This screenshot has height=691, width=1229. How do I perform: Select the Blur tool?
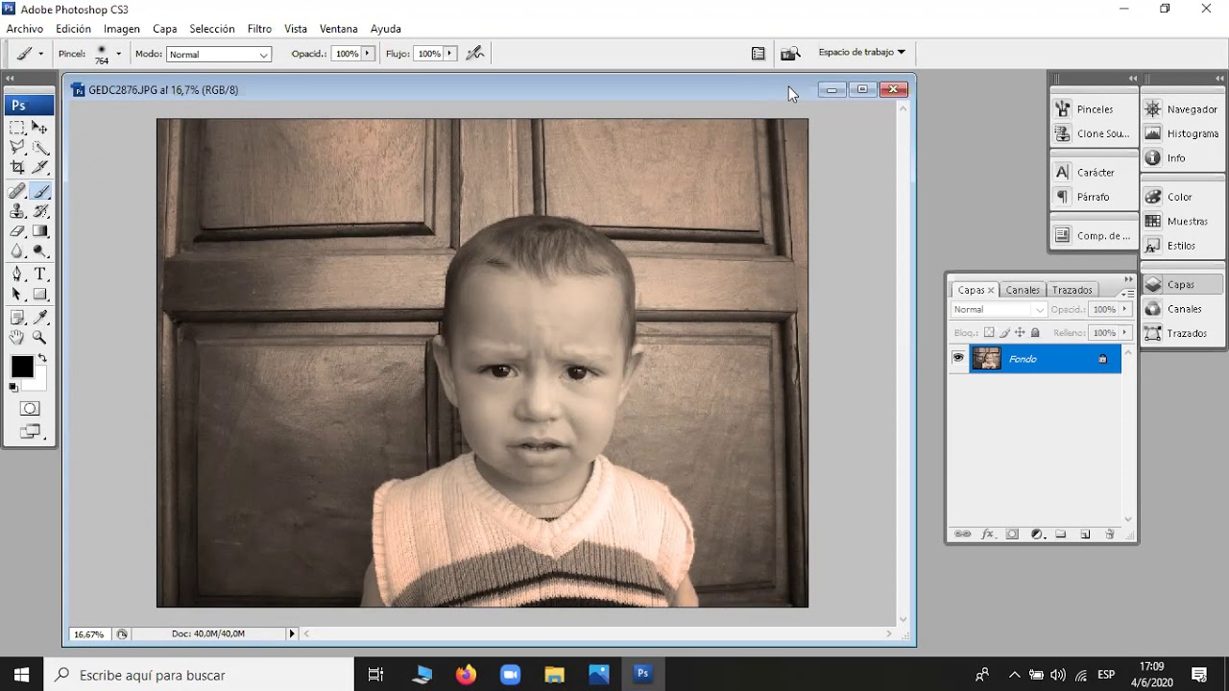click(17, 251)
